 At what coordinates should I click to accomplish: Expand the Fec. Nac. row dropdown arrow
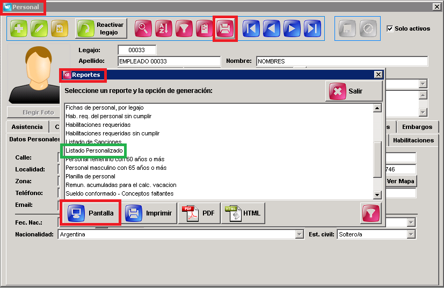coord(411,222)
